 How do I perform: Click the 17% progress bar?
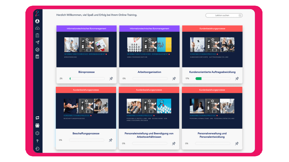pos(213,79)
